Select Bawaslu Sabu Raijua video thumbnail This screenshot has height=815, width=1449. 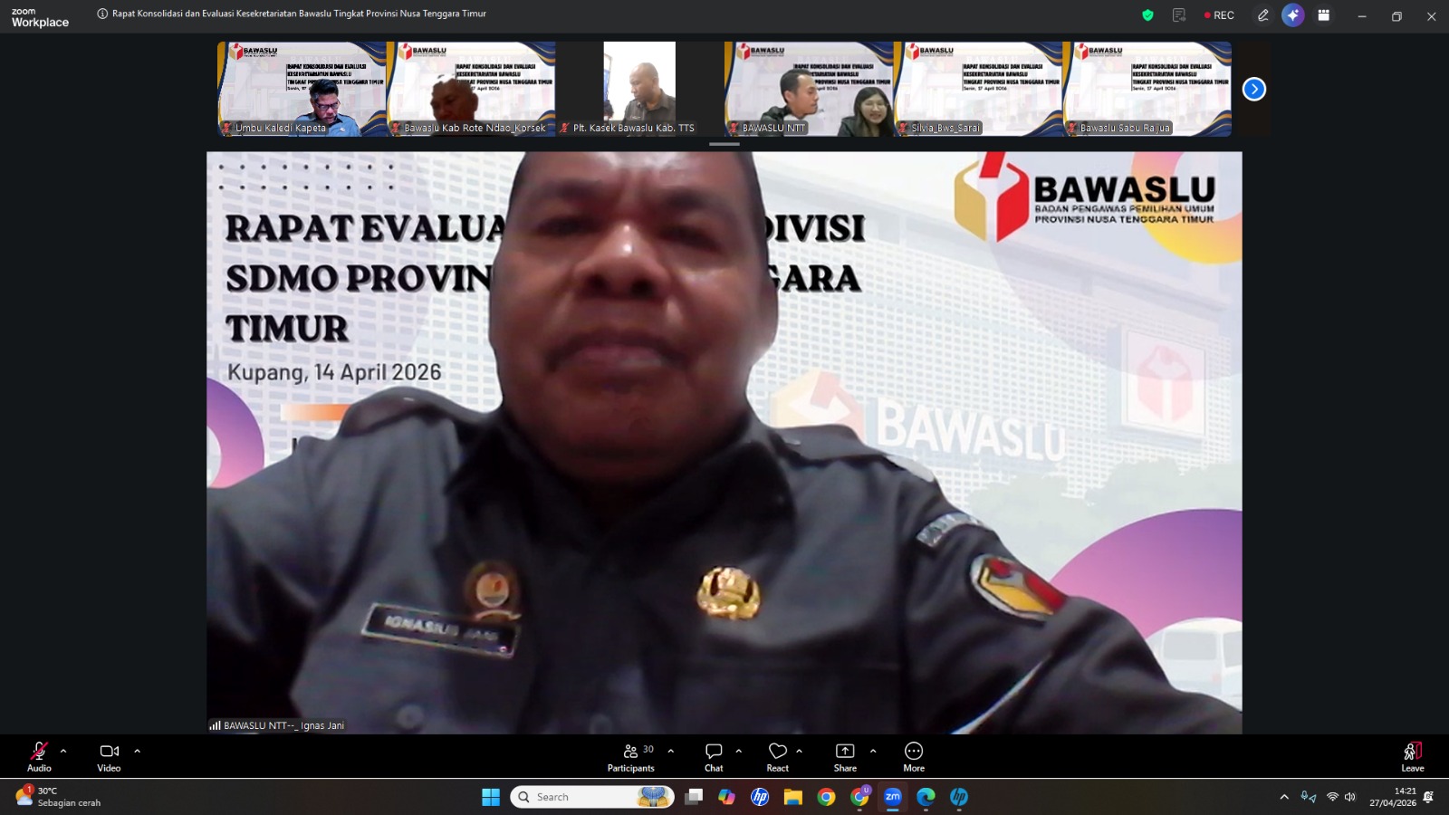pos(1147,89)
